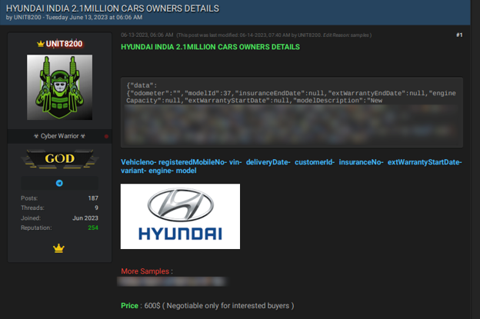
Task: Click the Posts count 187
Action: click(93, 198)
